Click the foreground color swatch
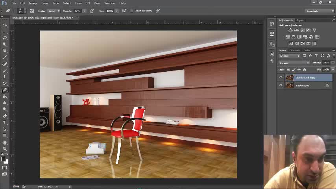 click(3, 159)
